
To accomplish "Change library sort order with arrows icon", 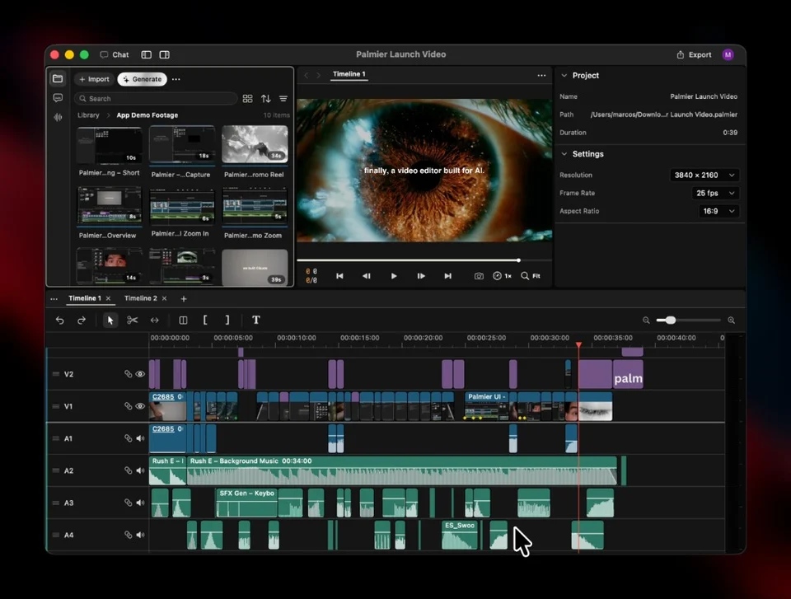I will [266, 98].
